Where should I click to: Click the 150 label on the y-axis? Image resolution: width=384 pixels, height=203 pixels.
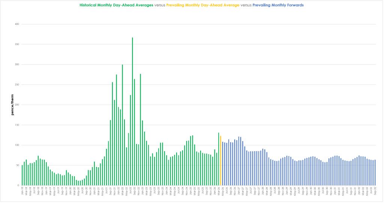pyautogui.click(x=17, y=125)
